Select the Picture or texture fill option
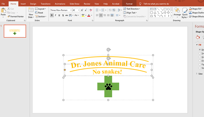This screenshot has width=204, height=117. tap(200, 61)
